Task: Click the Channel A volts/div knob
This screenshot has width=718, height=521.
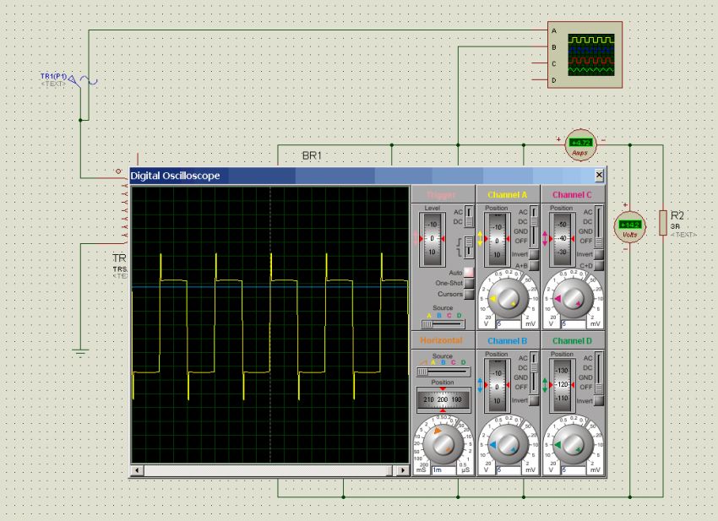Action: 508,297
